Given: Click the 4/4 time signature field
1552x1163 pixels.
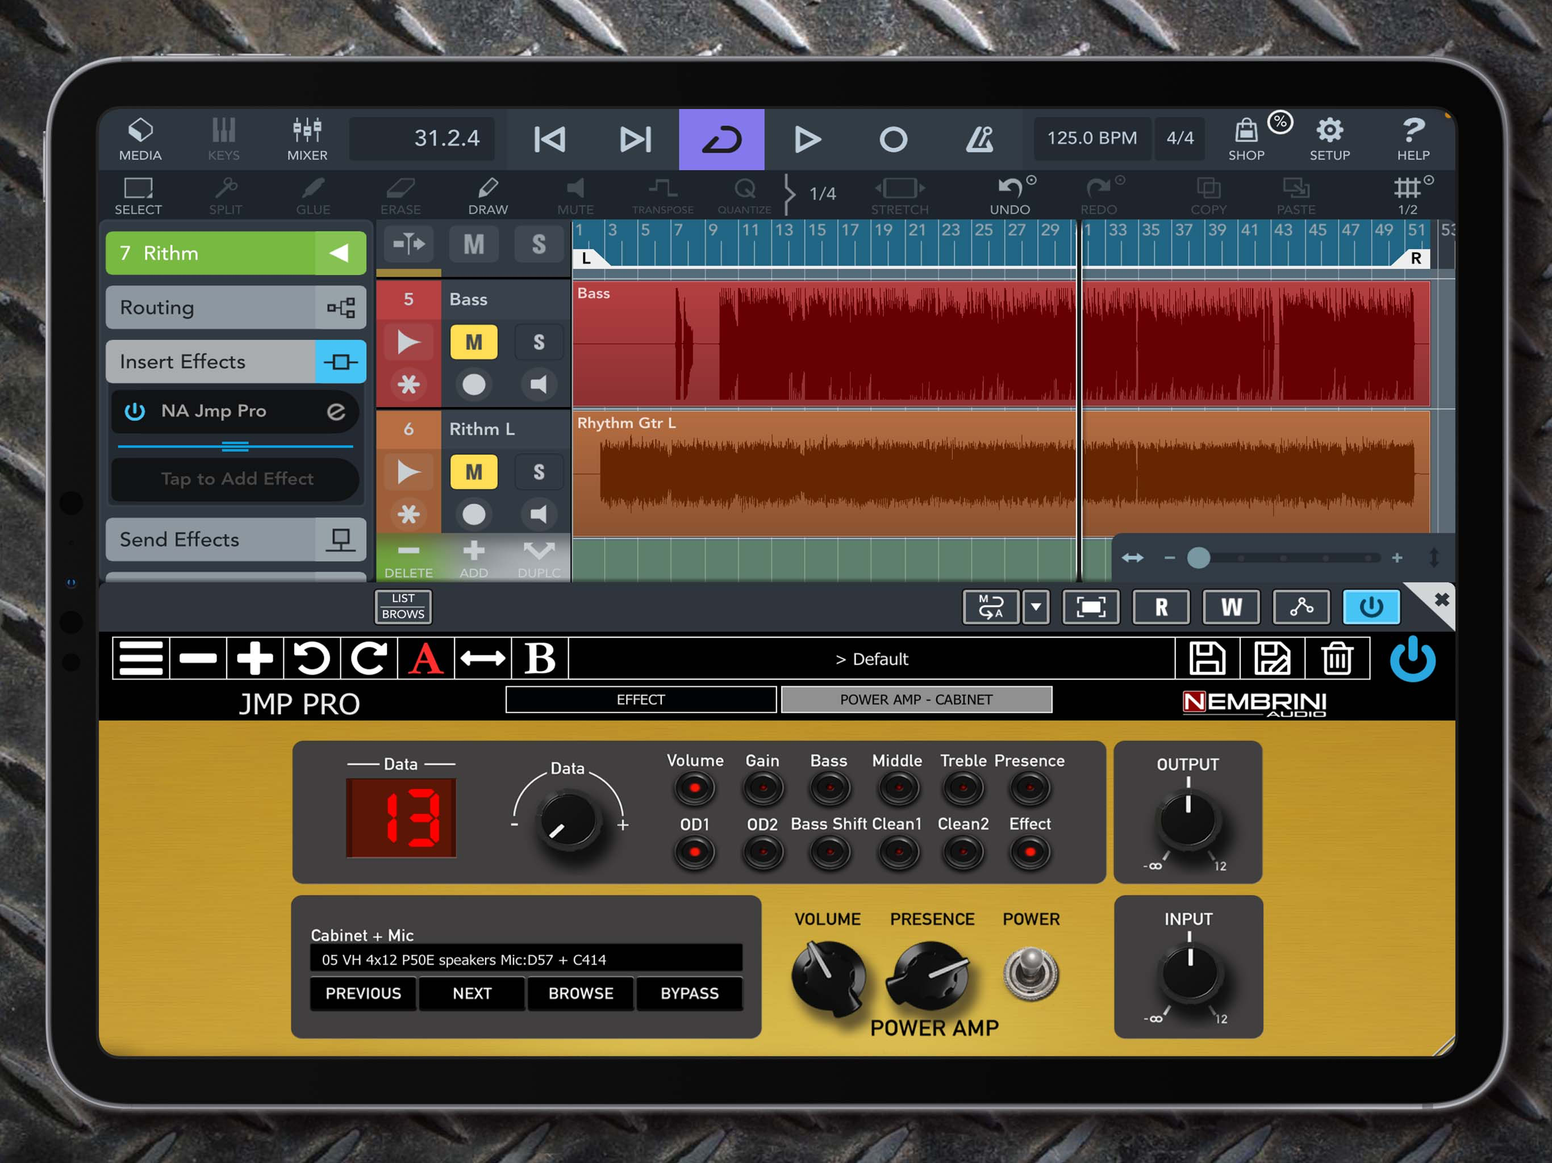Looking at the screenshot, I should tap(1180, 138).
